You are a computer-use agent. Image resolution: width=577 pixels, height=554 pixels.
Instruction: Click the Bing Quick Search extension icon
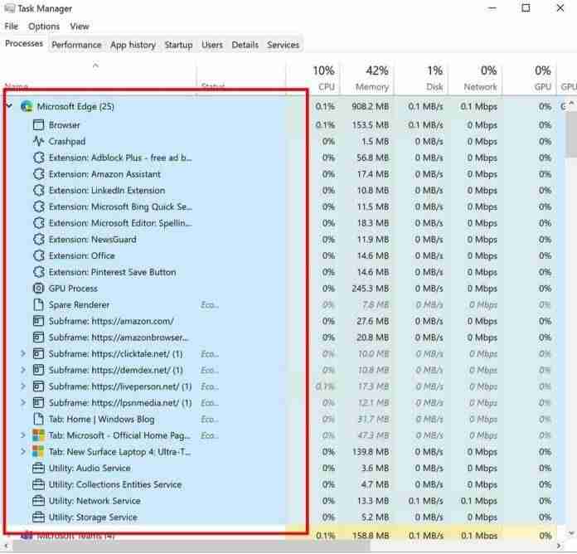click(x=38, y=207)
